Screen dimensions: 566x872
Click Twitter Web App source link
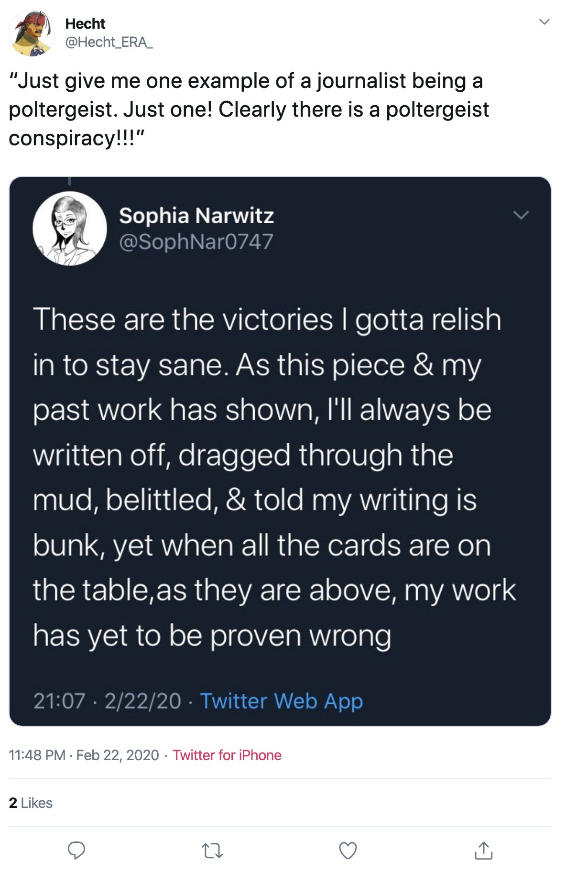[x=282, y=701]
